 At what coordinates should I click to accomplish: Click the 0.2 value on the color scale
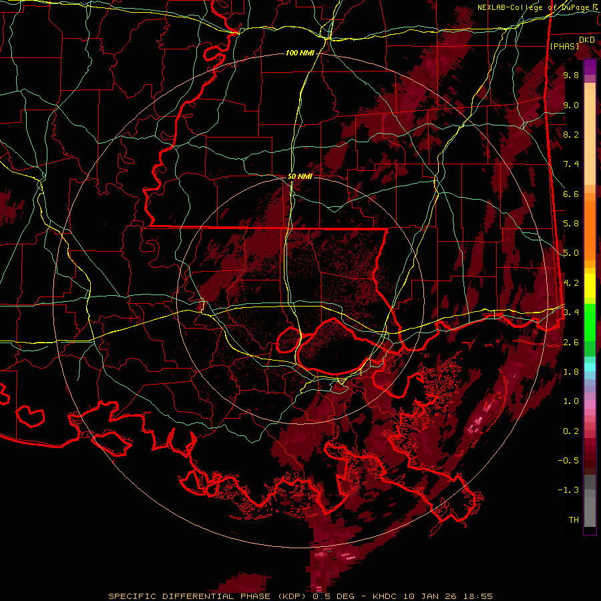click(571, 431)
